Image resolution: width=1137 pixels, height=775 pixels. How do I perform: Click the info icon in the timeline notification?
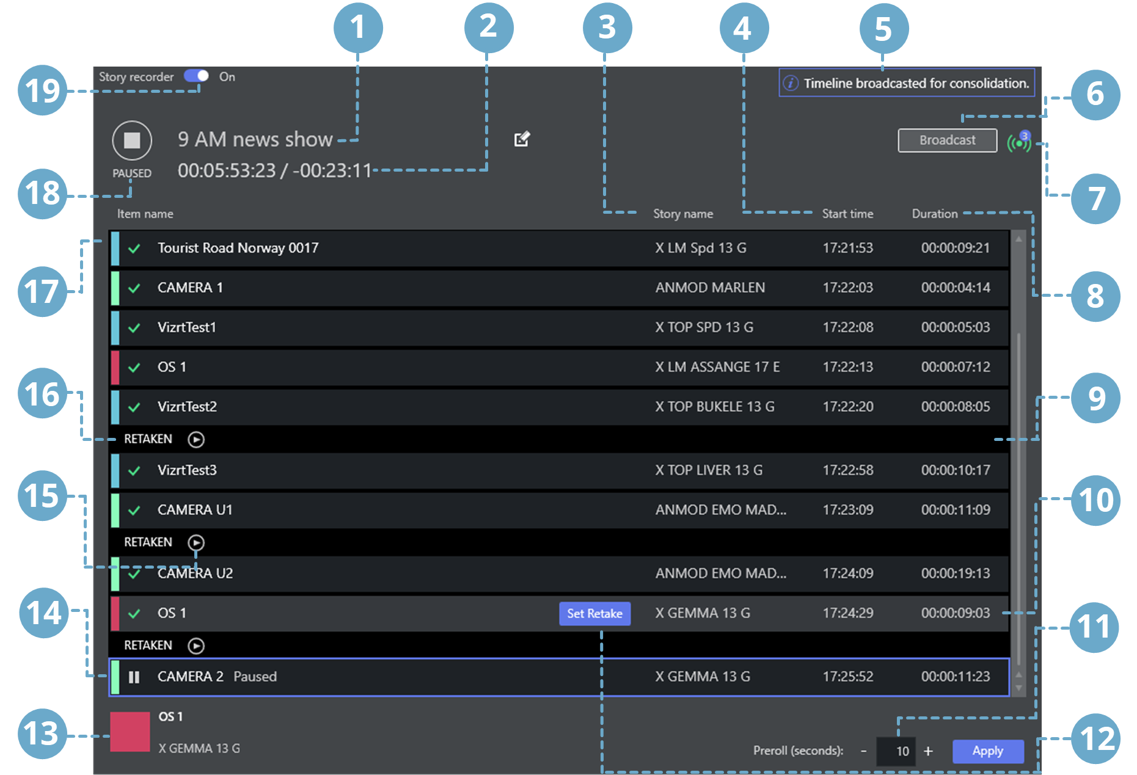click(791, 83)
